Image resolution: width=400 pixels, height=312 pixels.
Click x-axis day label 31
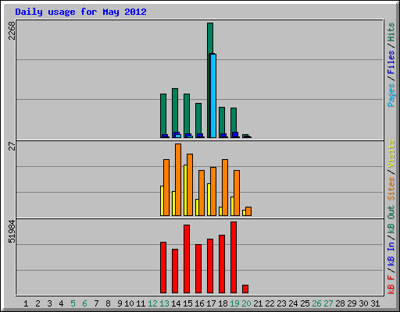click(x=375, y=303)
